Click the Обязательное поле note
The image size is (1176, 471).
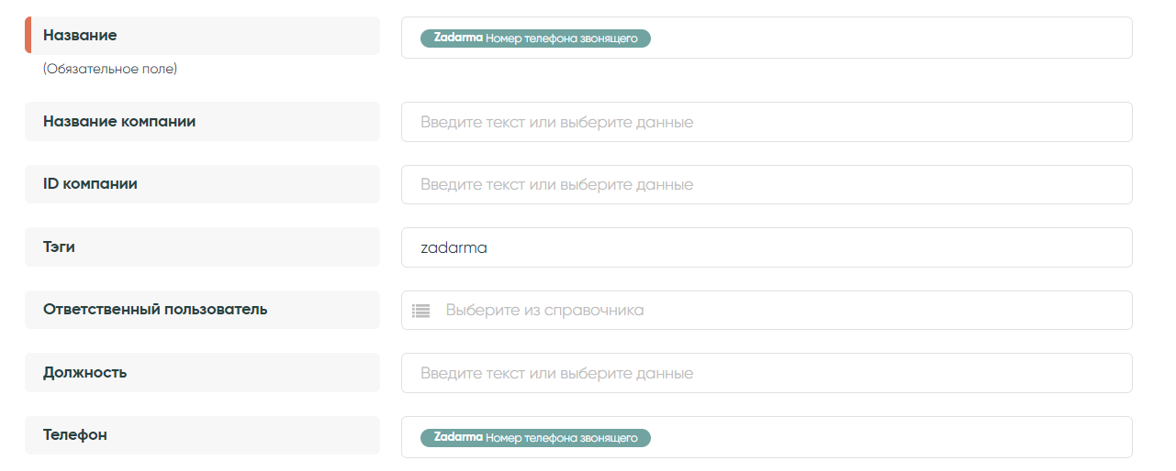point(110,70)
